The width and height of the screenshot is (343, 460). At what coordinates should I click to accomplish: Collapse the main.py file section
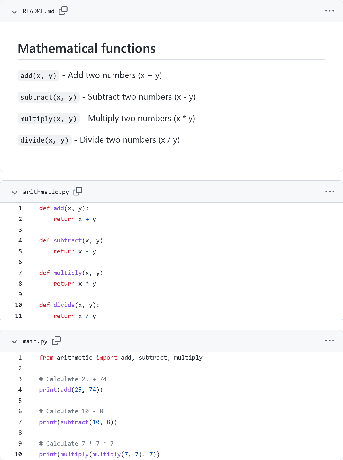14,341
